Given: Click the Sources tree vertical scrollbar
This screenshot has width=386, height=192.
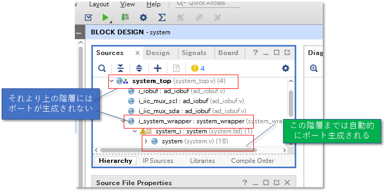Looking at the screenshot, I should click(x=291, y=104).
